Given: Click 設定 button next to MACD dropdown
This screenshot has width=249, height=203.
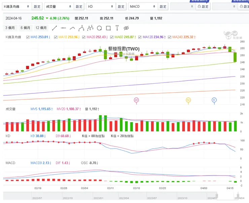Looking at the screenshot, I should tap(163, 6).
